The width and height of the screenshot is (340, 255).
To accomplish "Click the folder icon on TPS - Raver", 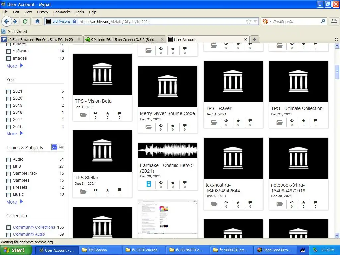I will coord(214,122).
